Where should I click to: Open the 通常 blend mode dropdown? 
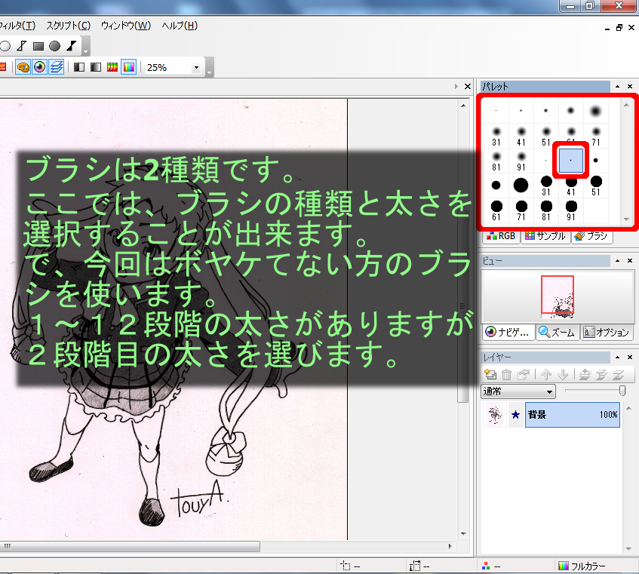pos(518,391)
